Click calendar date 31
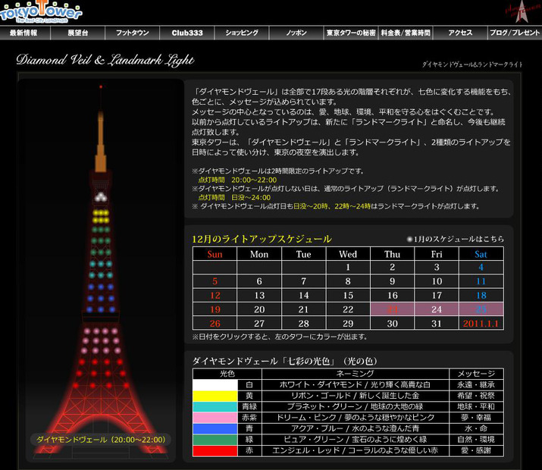The width and height of the screenshot is (542, 470). pyautogui.click(x=437, y=324)
